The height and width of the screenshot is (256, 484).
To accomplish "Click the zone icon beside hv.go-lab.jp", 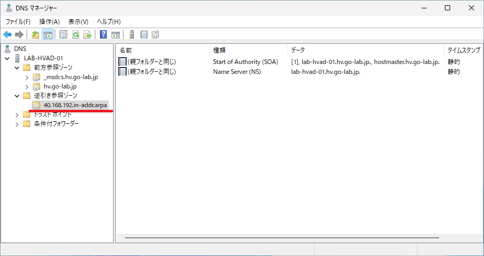I will point(36,86).
